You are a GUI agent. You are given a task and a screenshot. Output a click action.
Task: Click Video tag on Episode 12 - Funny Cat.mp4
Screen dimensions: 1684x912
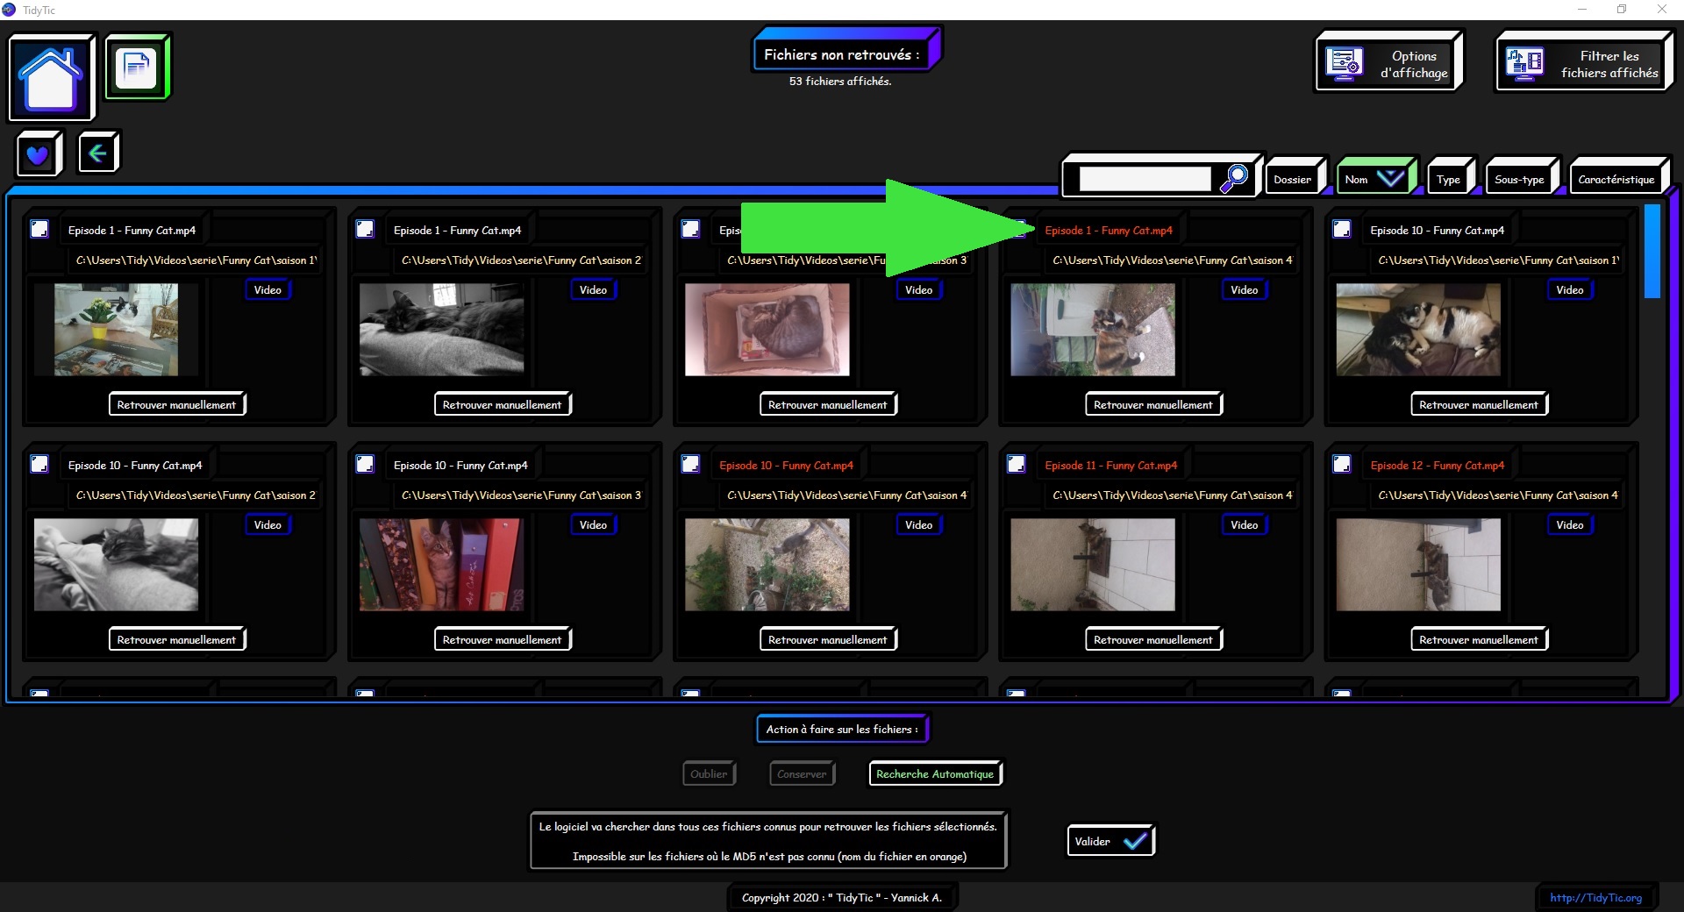pos(1570,524)
